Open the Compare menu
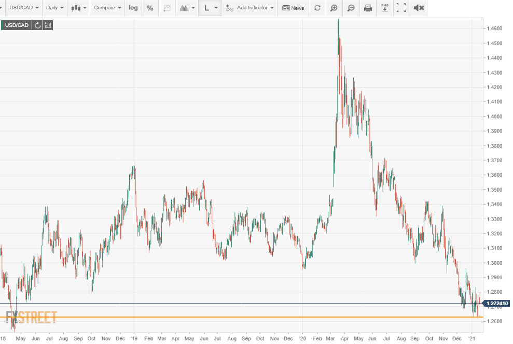The image size is (513, 344). (107, 8)
